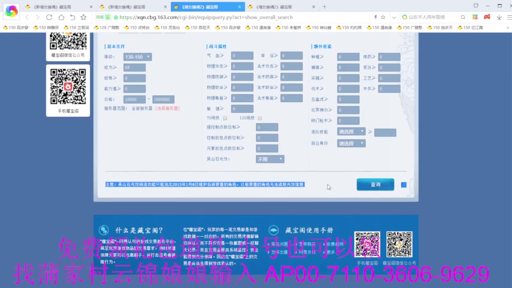Reload the current page
The width and height of the screenshot is (512, 288).
pos(49,17)
